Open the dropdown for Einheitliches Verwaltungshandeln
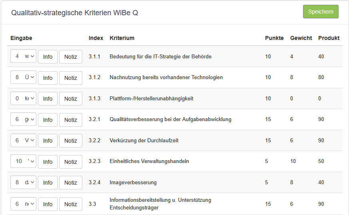 coord(23,161)
